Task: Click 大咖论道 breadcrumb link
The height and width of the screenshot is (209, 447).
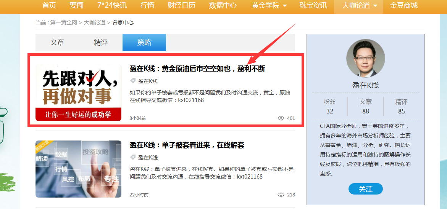Action: (x=94, y=22)
